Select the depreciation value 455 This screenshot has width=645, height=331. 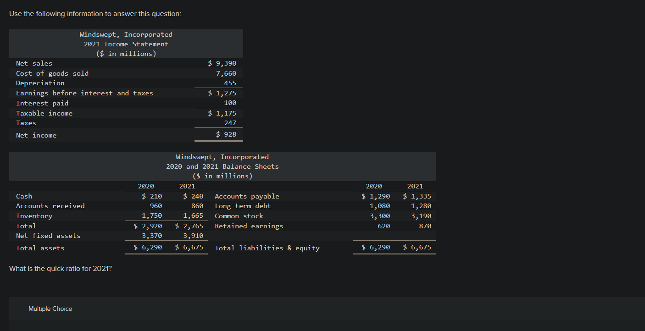(x=230, y=83)
